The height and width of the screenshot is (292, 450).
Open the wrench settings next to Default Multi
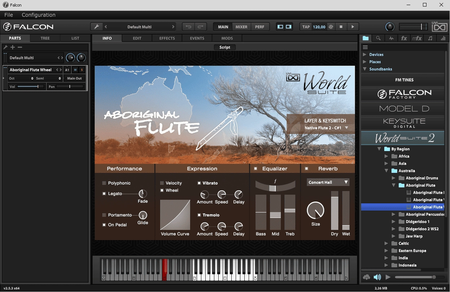click(x=96, y=27)
